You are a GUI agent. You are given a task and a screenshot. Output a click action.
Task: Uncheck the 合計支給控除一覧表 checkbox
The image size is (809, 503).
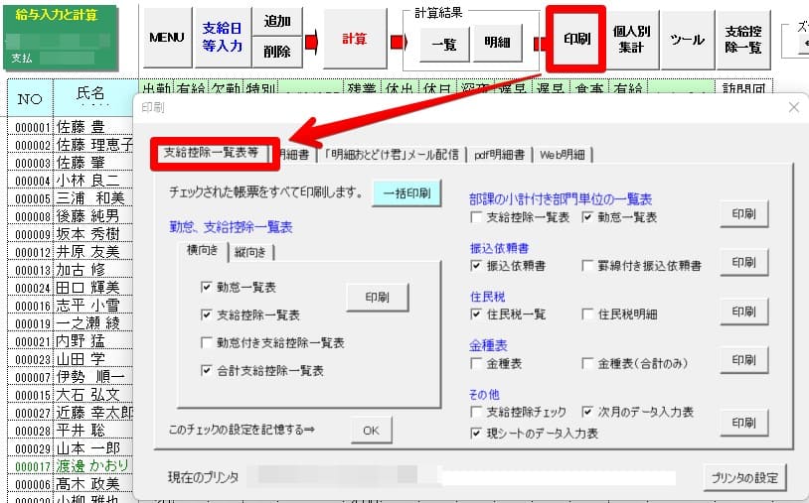(x=206, y=371)
